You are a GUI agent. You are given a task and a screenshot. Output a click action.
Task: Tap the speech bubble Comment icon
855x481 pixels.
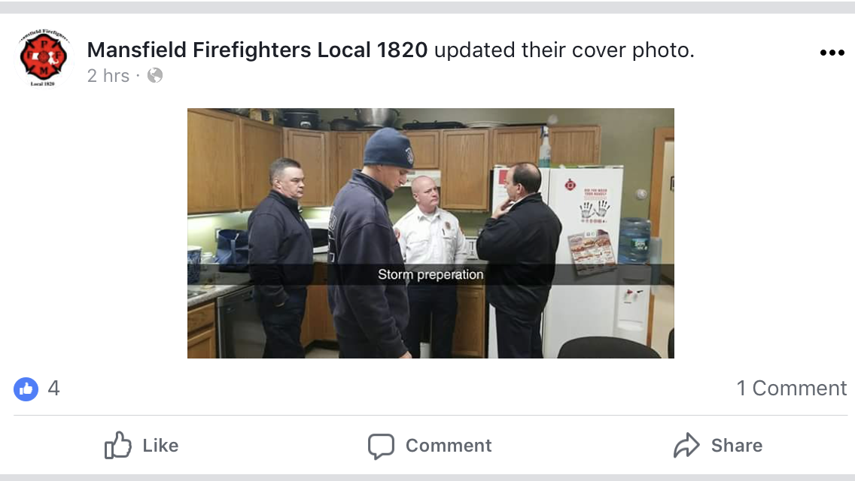point(381,446)
